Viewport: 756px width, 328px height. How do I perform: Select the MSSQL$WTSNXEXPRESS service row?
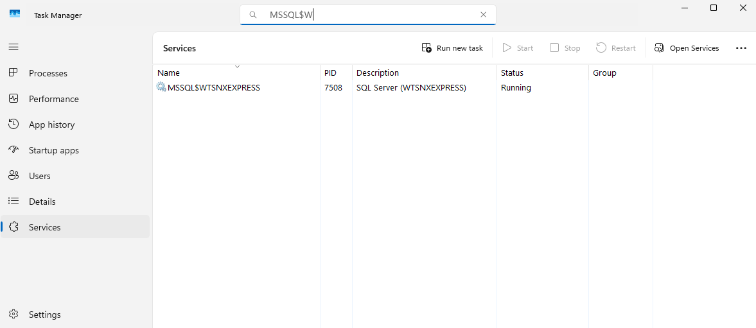tap(214, 88)
